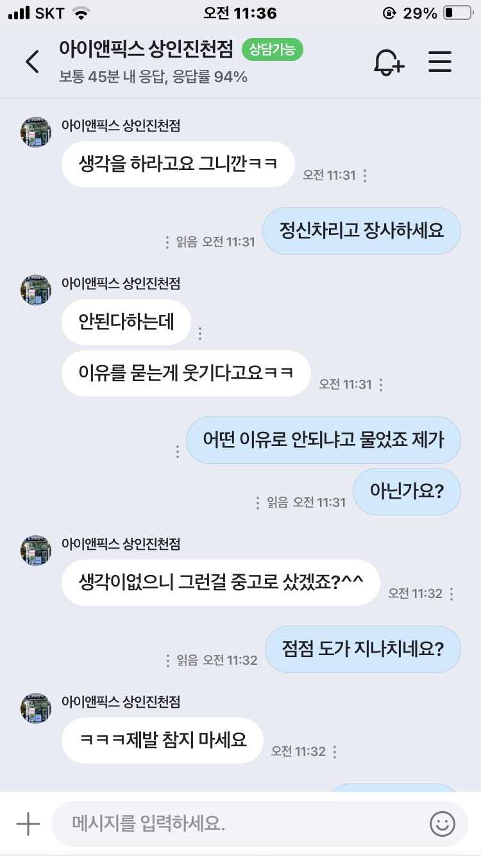This screenshot has height=856, width=481.
Task: Open options dots next to 생각이없으니 message
Action: tap(452, 594)
